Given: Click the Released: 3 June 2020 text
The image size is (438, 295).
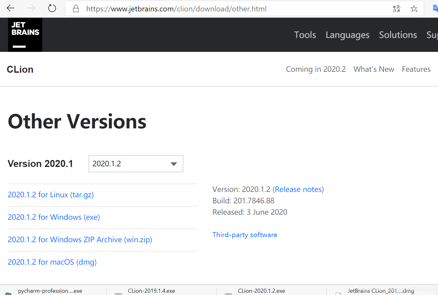Looking at the screenshot, I should tap(250, 212).
